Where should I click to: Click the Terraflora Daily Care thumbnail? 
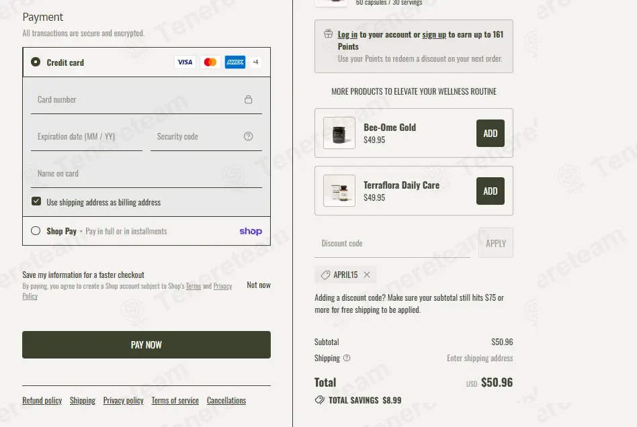[339, 191]
